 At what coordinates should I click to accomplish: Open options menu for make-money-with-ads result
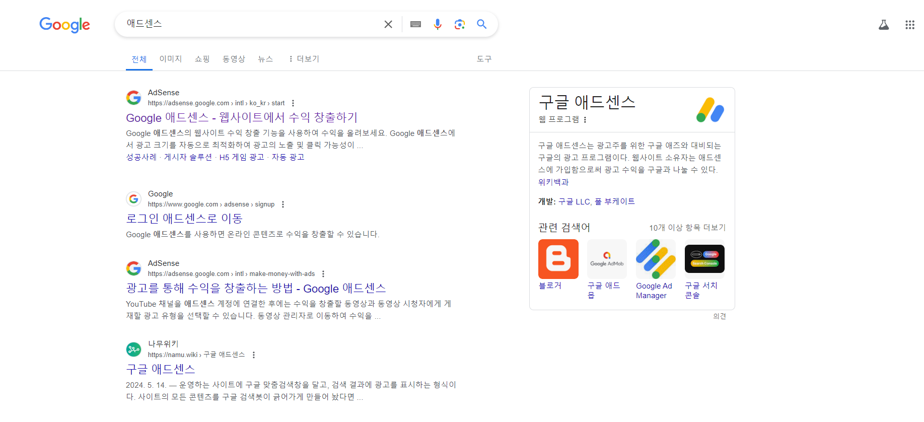(x=323, y=274)
